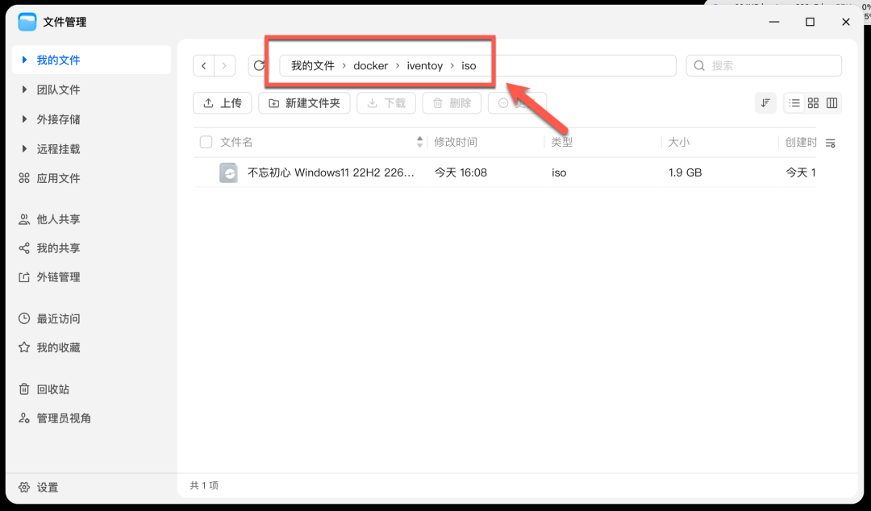Open the column settings icon in the header
Image resolution: width=871 pixels, height=511 pixels.
click(x=831, y=143)
